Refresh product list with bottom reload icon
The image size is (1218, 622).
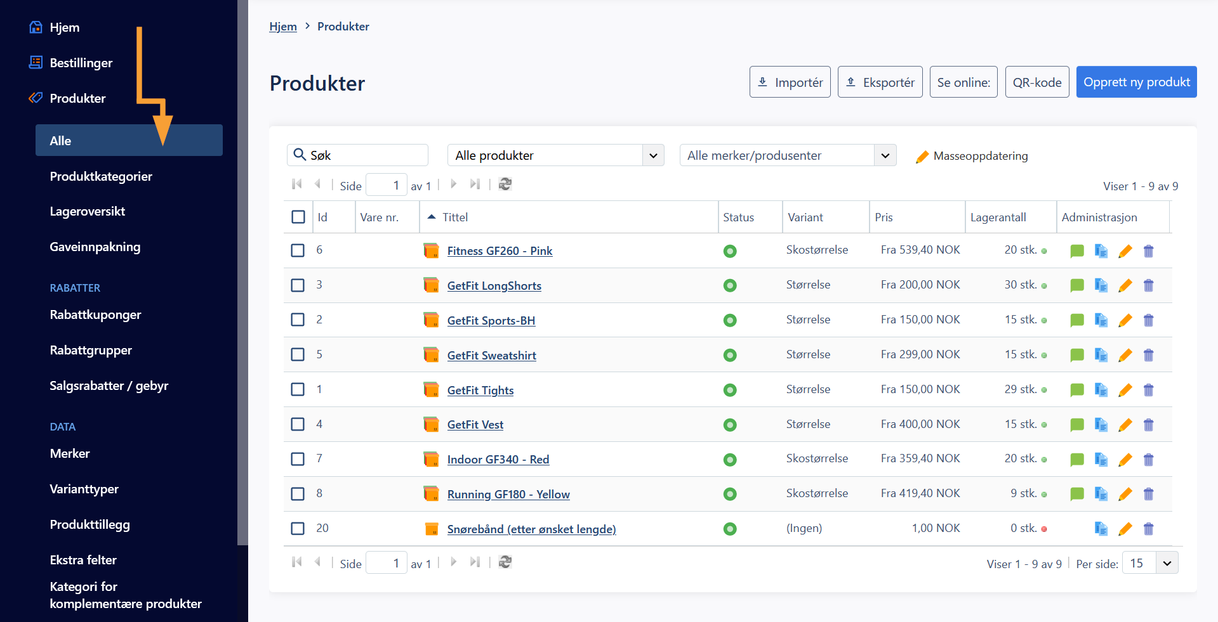click(505, 562)
